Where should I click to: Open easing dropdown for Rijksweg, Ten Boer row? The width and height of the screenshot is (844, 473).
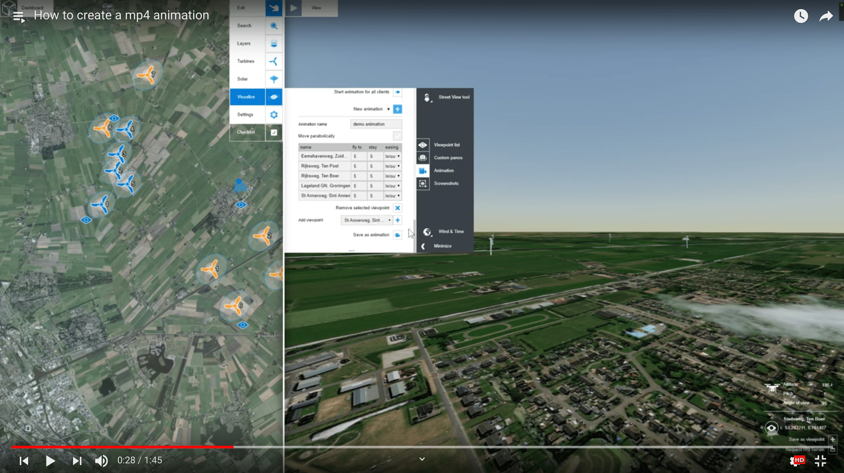click(392, 176)
